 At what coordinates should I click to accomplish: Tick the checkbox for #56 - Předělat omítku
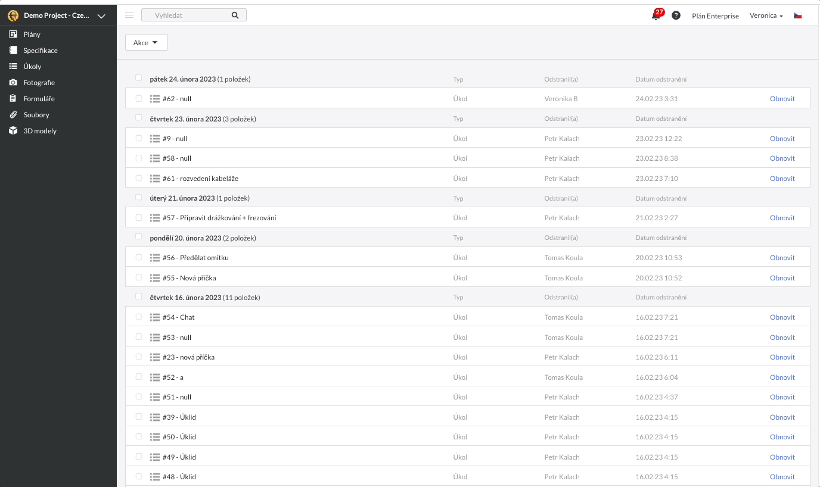tap(139, 257)
